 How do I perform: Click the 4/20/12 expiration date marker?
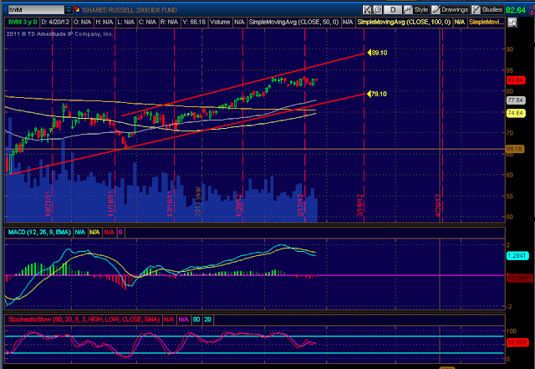point(438,205)
